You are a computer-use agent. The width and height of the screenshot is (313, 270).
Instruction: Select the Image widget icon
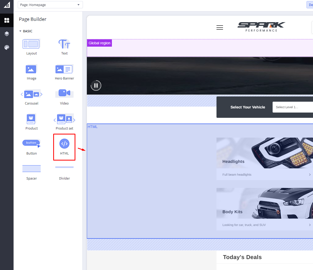[x=31, y=69]
